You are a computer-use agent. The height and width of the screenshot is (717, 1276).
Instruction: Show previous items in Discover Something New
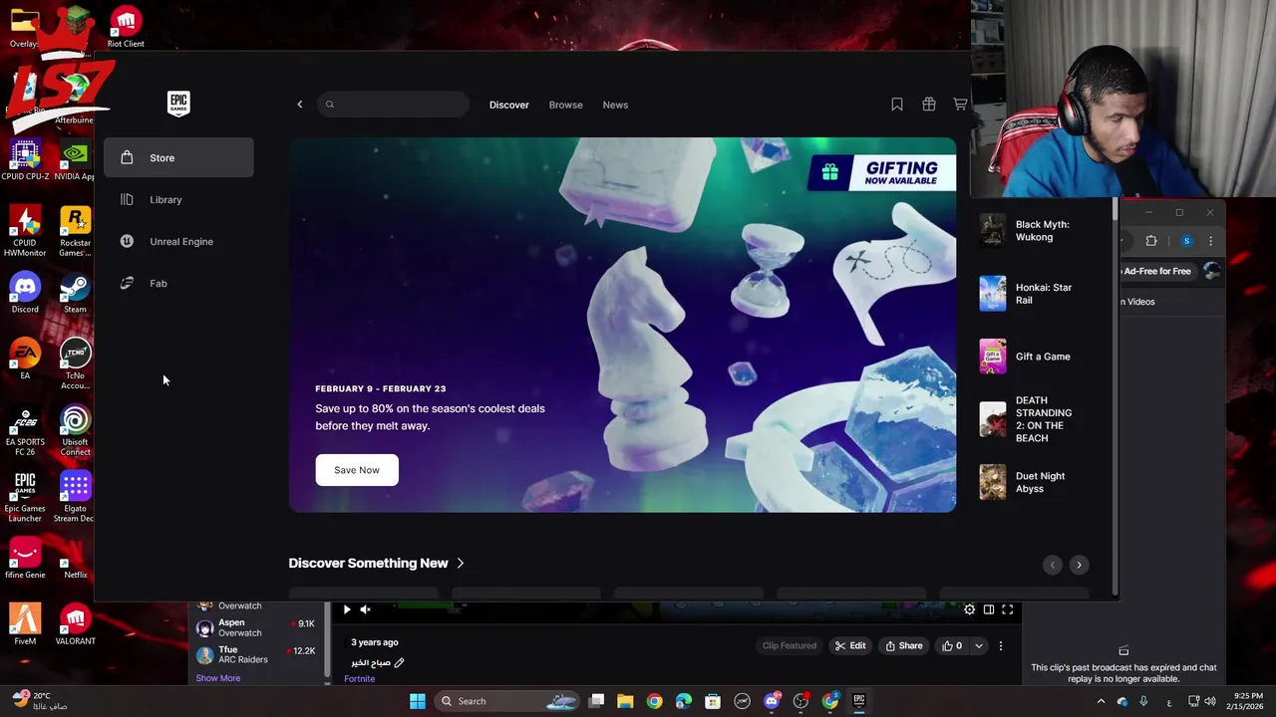point(1053,565)
